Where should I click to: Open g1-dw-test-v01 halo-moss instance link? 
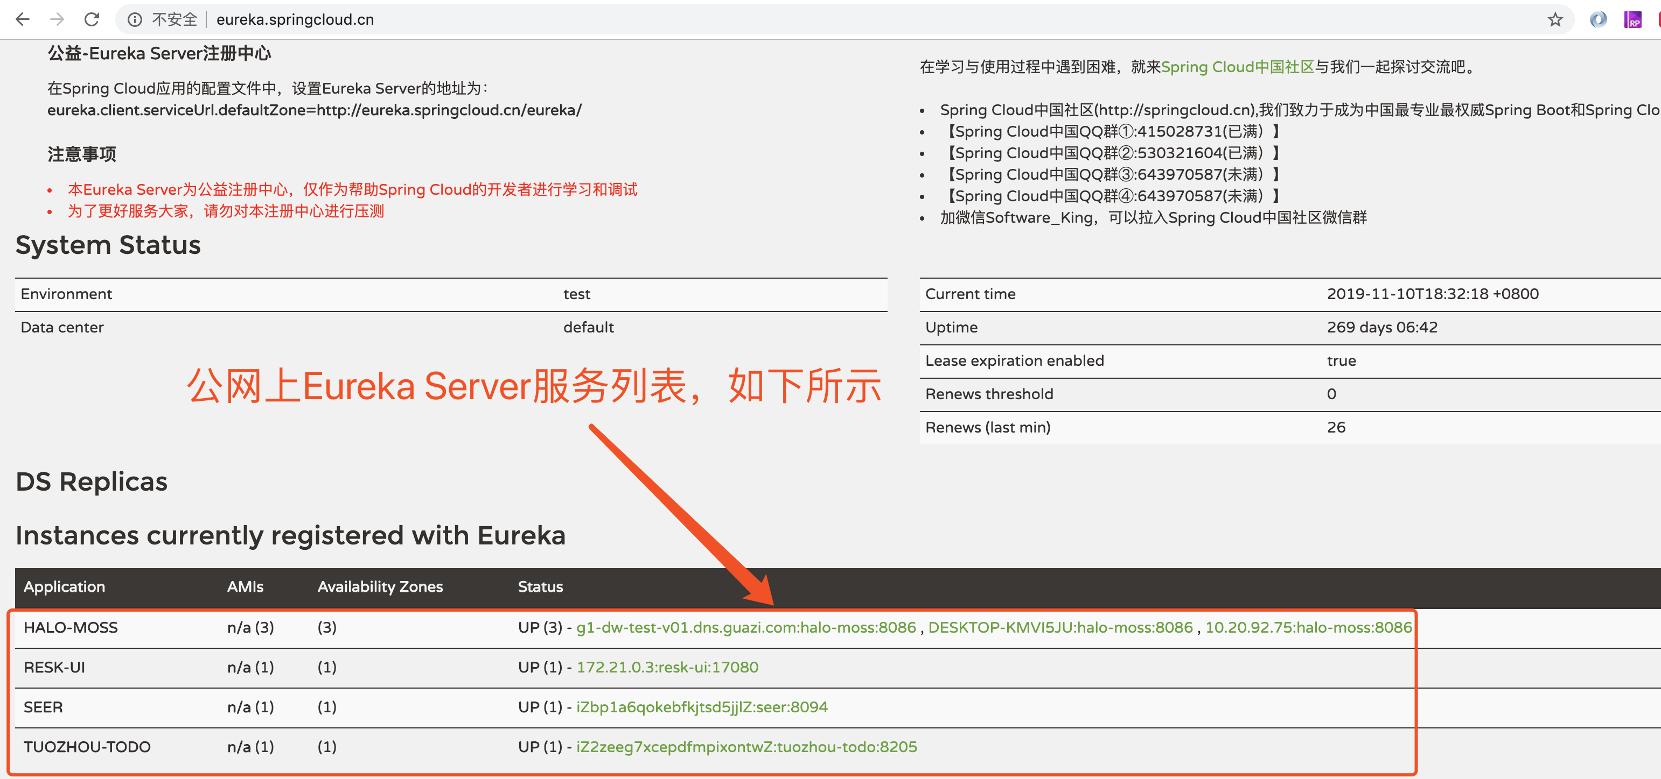[x=745, y=628]
